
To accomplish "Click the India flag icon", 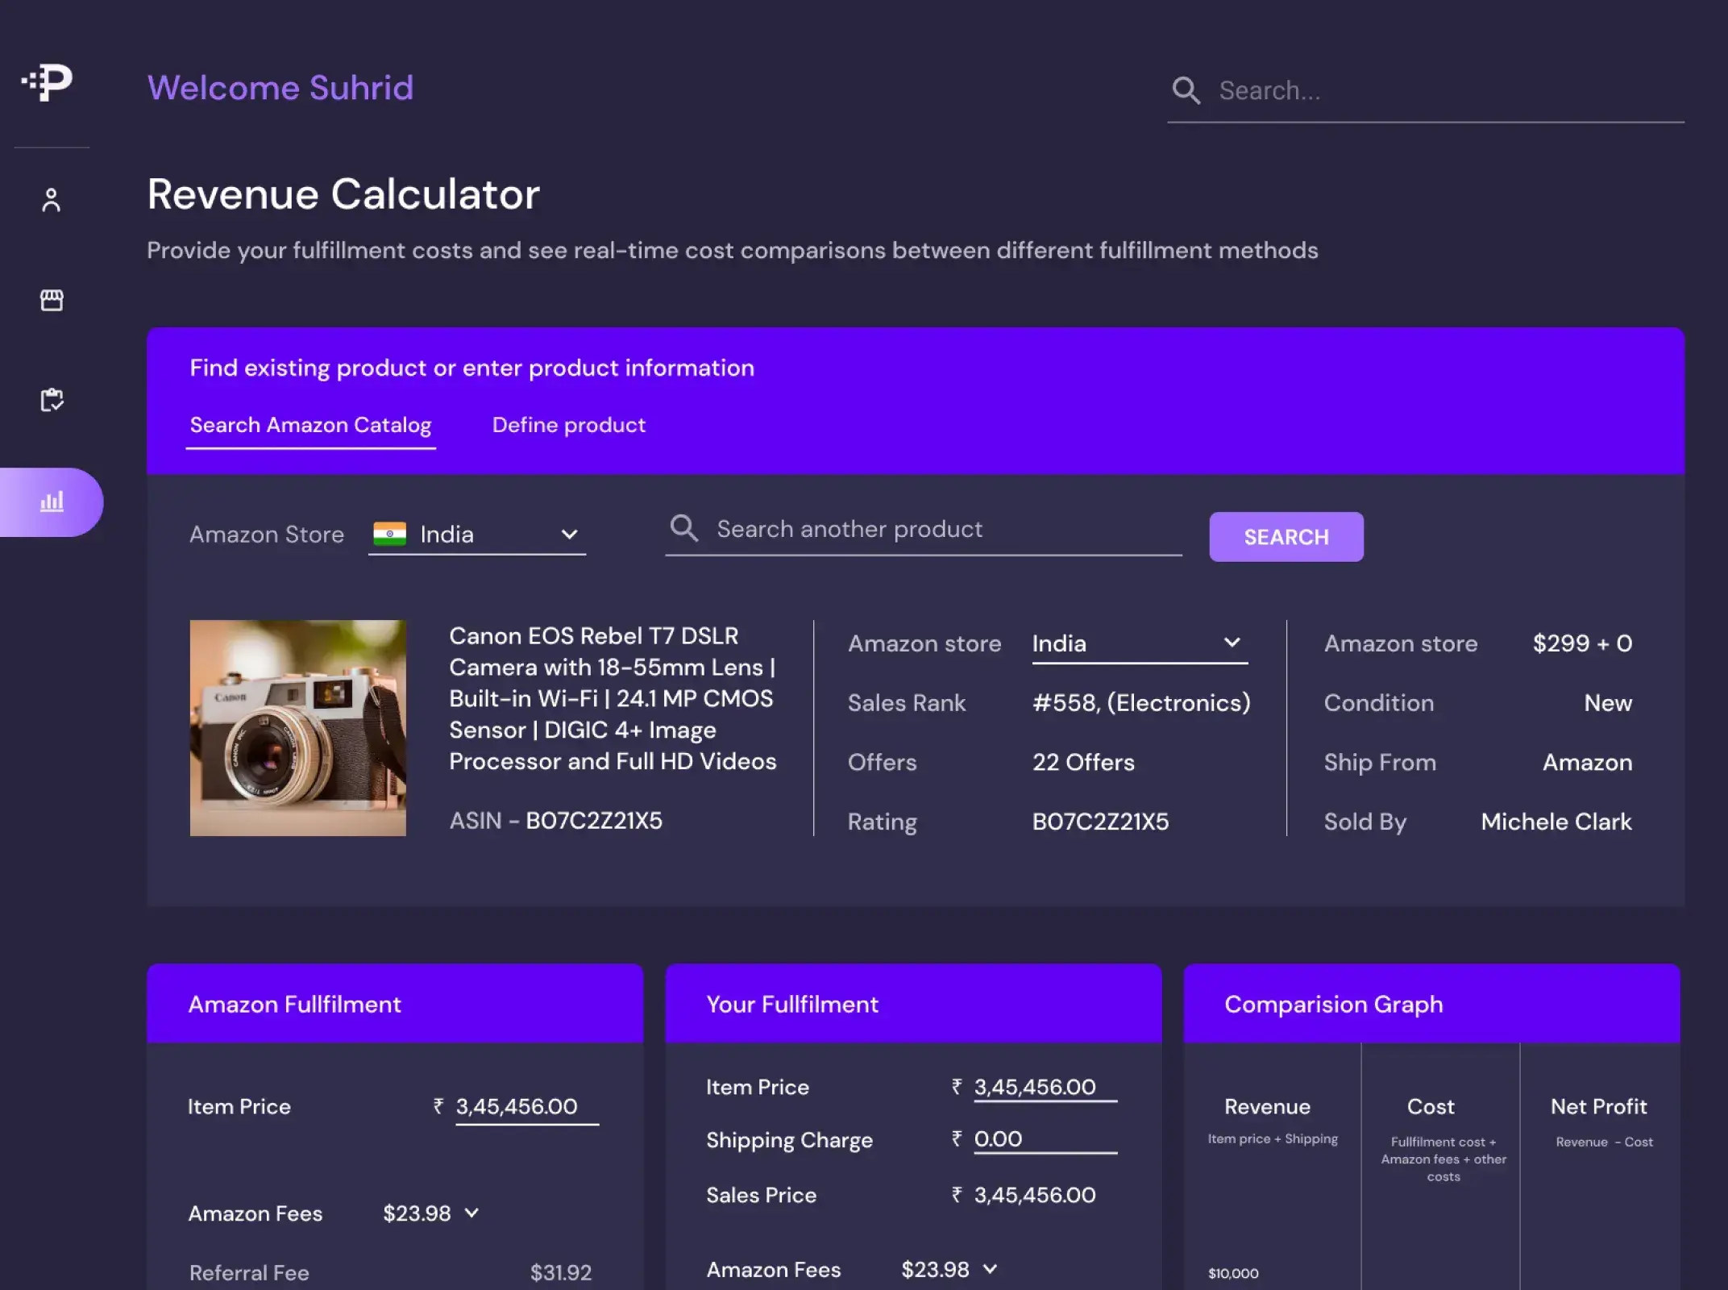I will pyautogui.click(x=390, y=534).
